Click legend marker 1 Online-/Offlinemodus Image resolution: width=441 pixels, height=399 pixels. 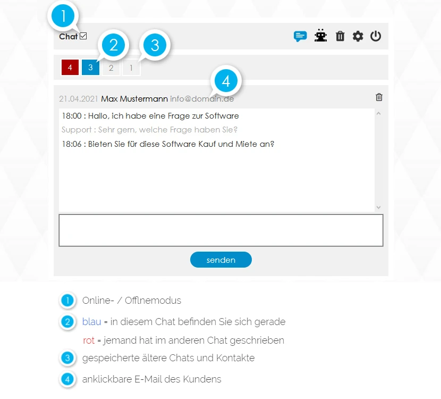[67, 301]
